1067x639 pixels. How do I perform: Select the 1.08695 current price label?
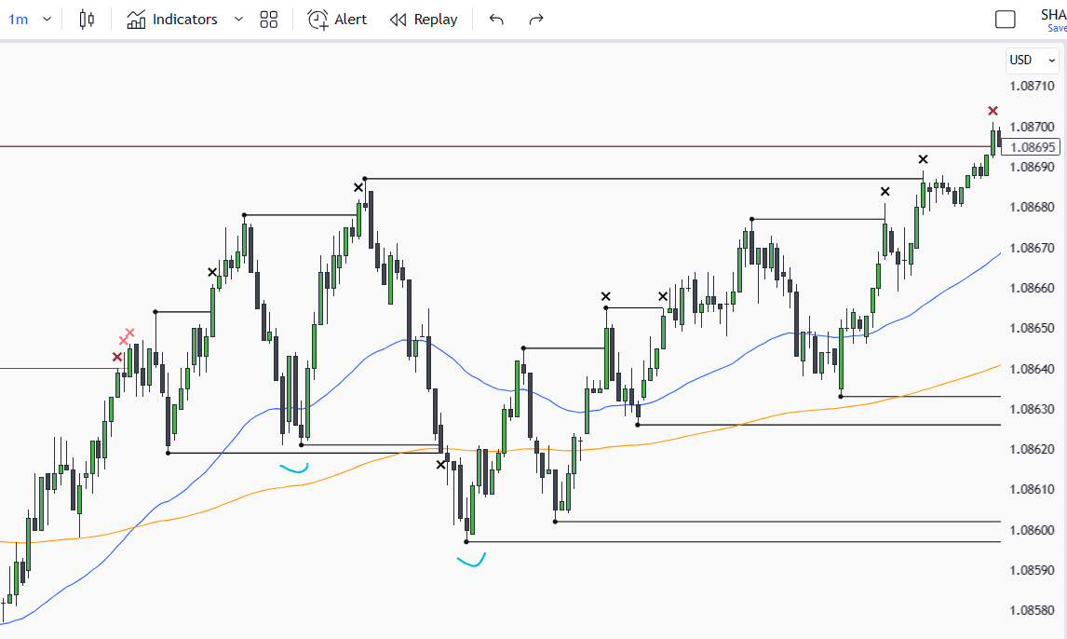pyautogui.click(x=1033, y=147)
